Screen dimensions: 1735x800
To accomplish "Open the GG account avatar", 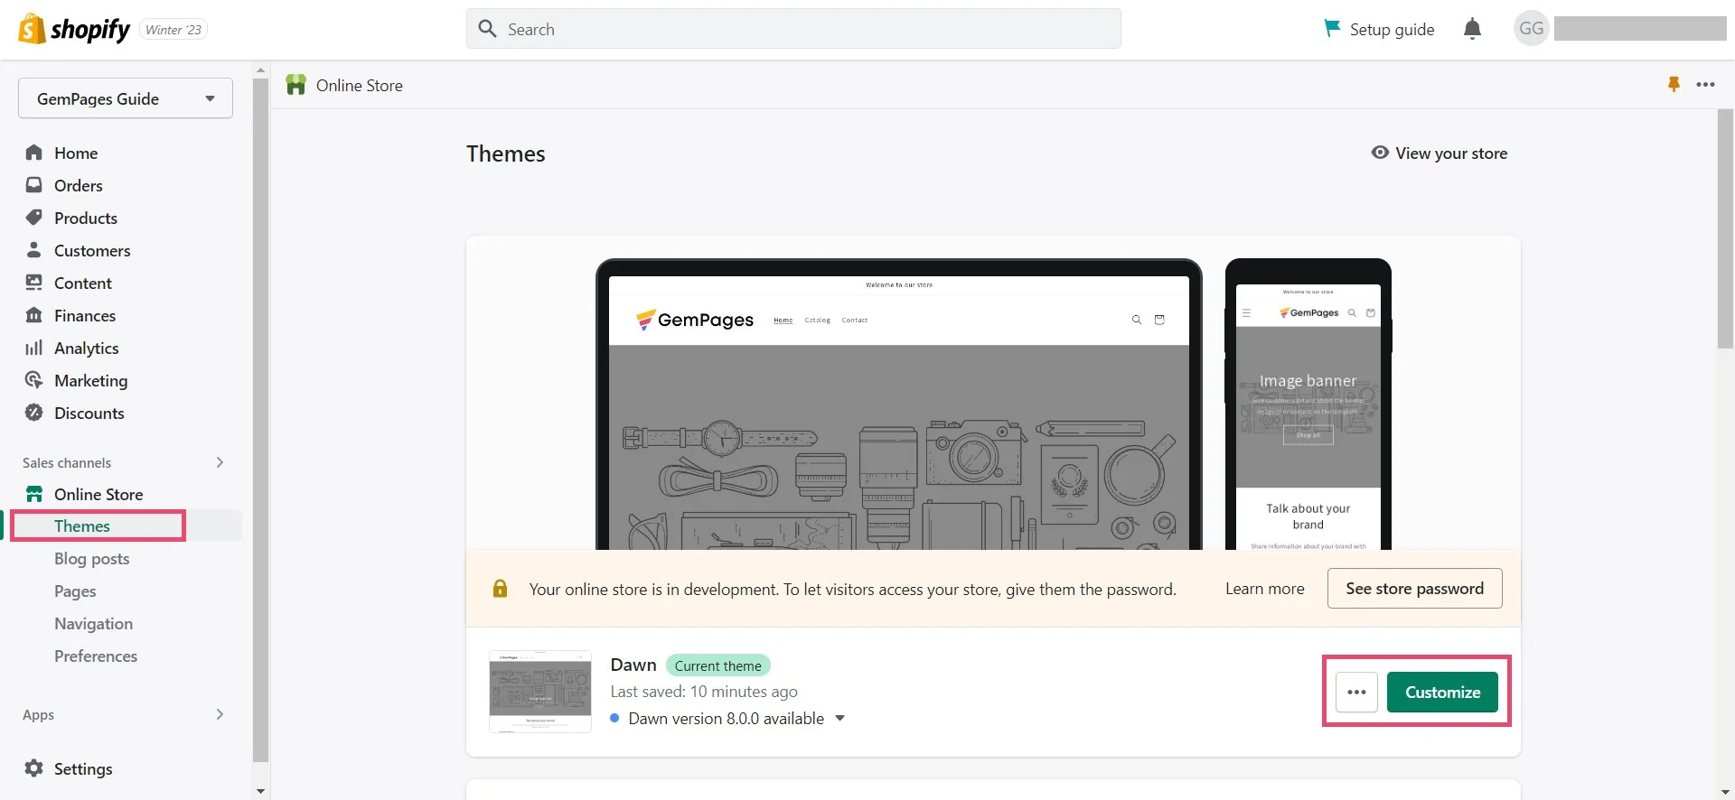I will [1531, 29].
